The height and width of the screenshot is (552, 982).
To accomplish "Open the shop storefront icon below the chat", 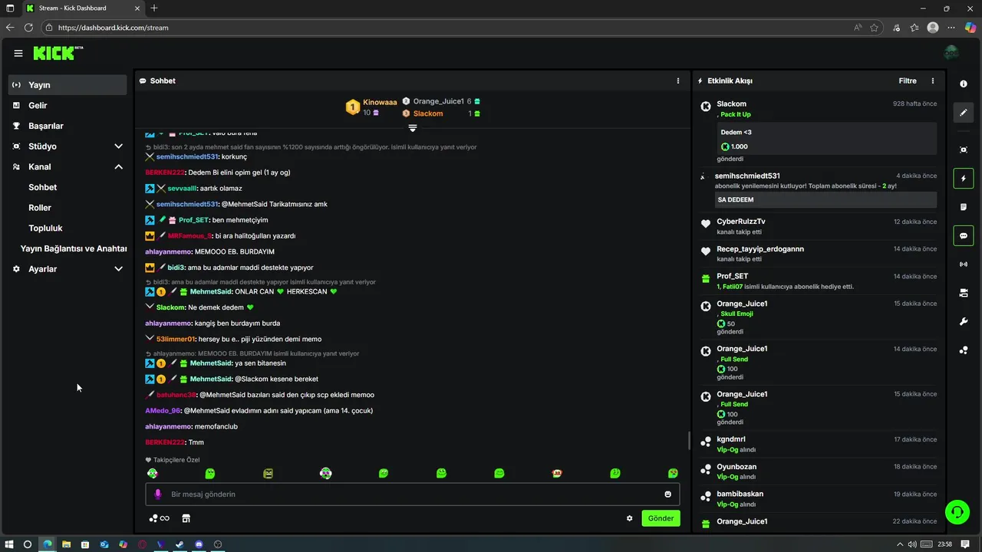I will pos(186,518).
